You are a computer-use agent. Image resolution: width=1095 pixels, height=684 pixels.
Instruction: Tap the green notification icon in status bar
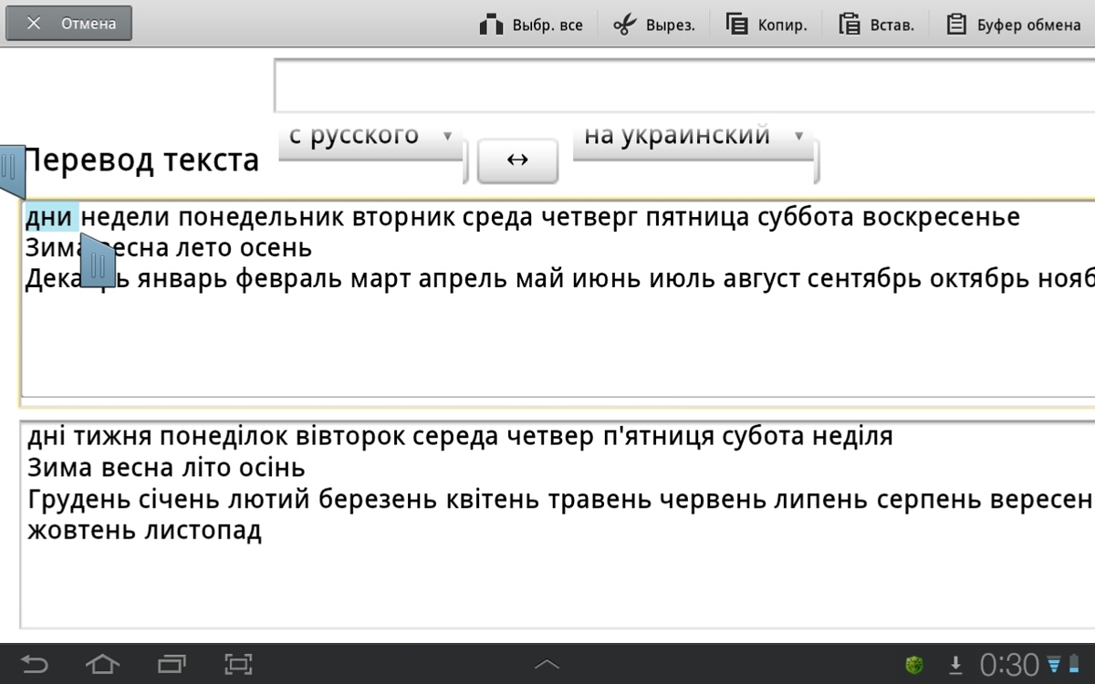(913, 665)
